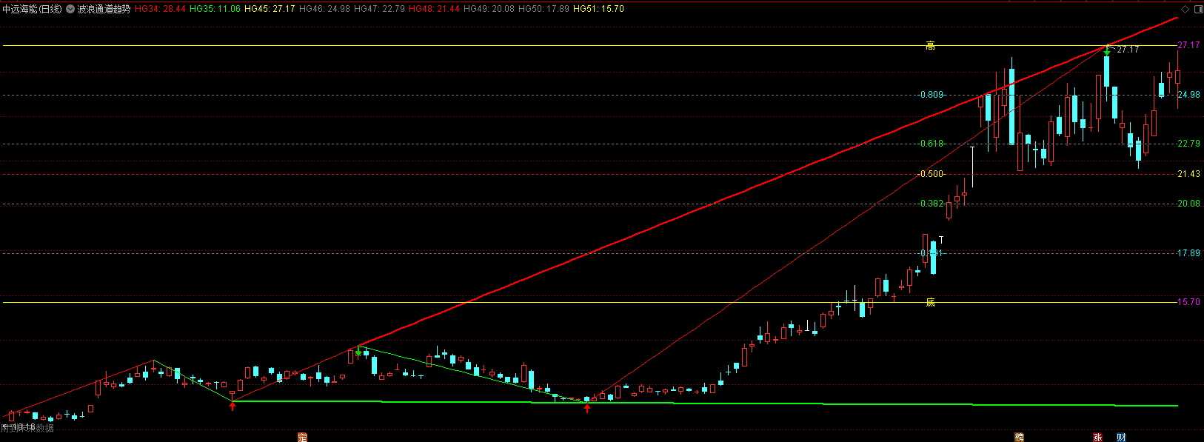Click the 波浪通道趋势 indicator name
Viewport: 1204px width, 442px height.
(104, 9)
